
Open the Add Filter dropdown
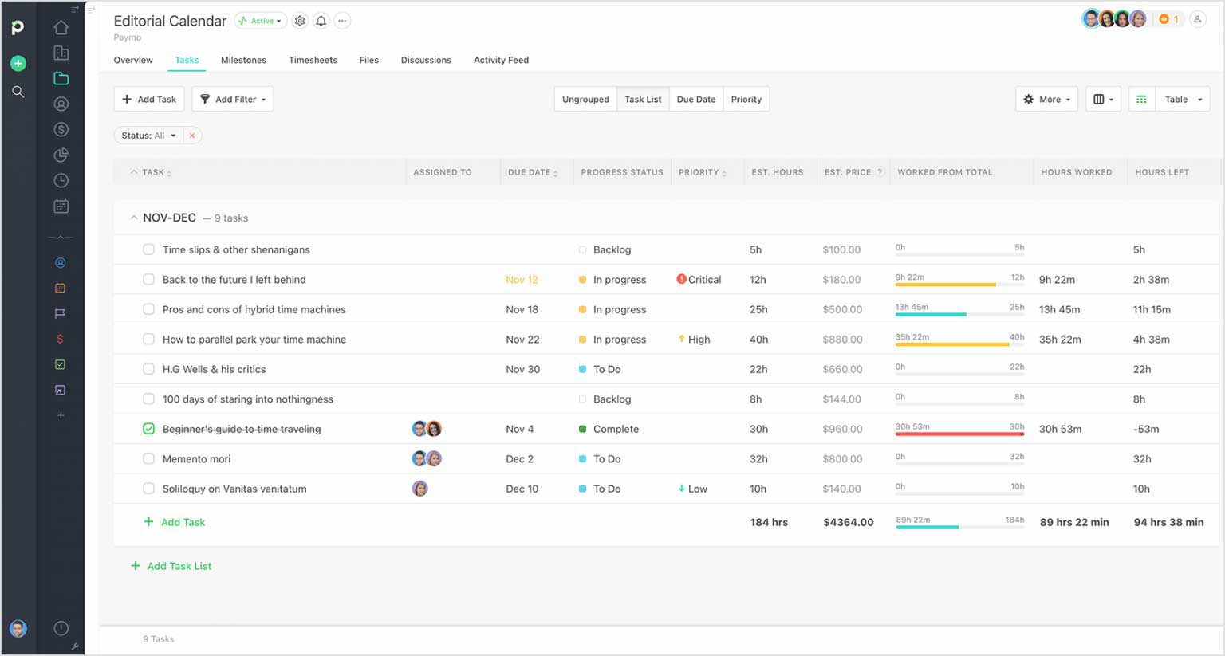[x=233, y=99]
